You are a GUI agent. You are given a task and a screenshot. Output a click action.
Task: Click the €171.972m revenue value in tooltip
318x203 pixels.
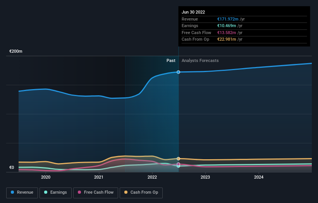(228, 19)
